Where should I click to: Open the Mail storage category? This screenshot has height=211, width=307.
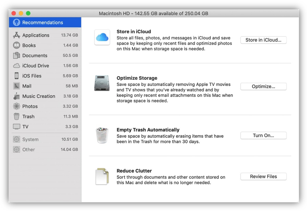coord(45,86)
